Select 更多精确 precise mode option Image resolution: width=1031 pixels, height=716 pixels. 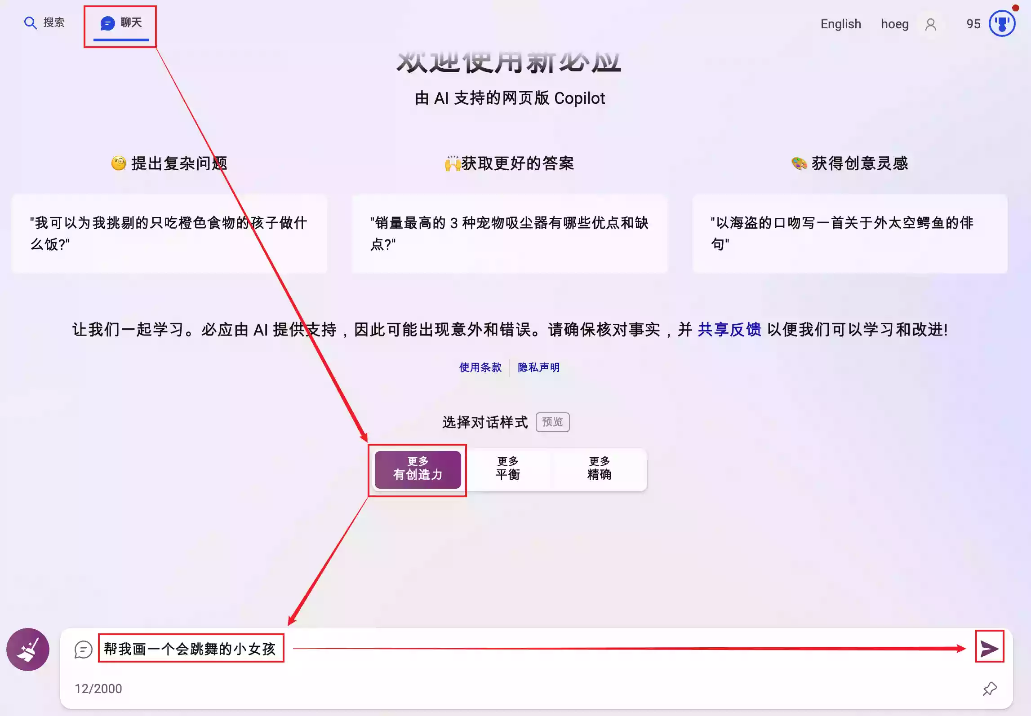click(x=600, y=468)
